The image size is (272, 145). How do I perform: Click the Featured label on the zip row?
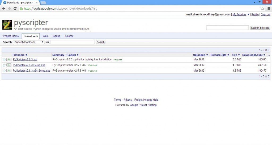(x=118, y=60)
